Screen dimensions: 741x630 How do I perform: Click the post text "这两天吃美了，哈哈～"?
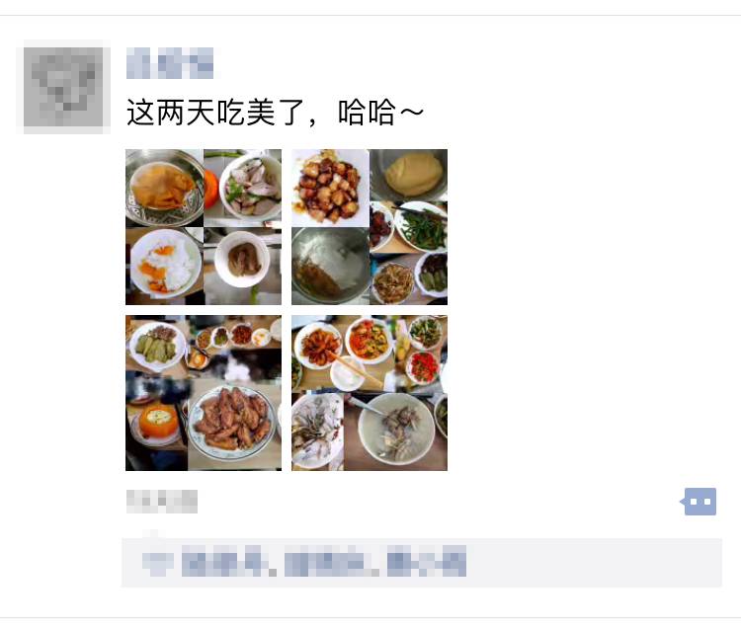point(275,113)
